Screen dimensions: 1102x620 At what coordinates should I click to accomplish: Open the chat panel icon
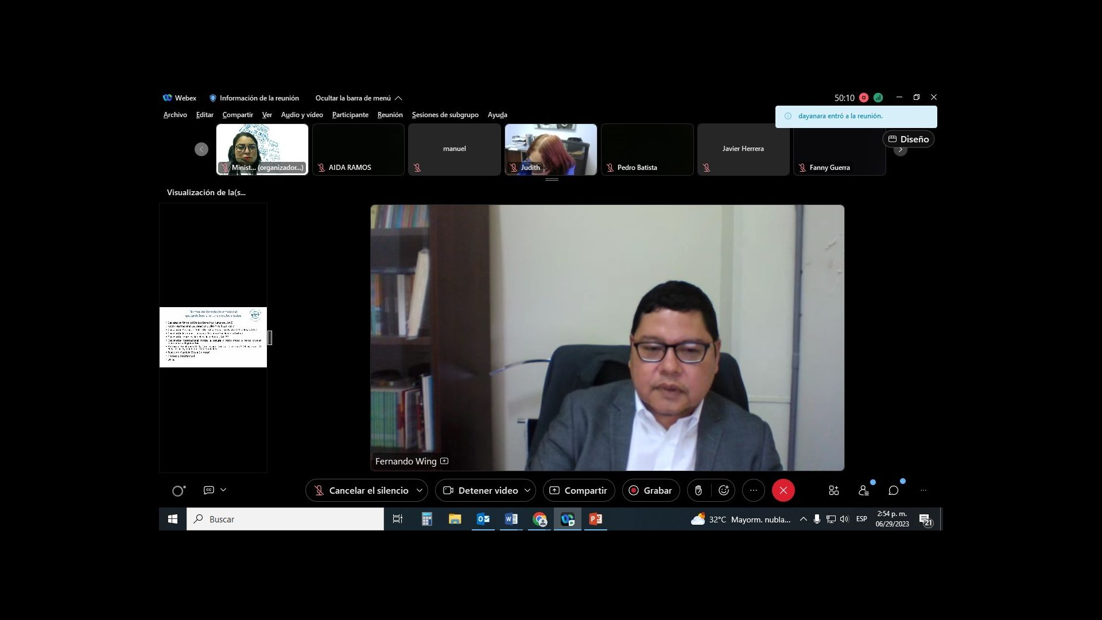[x=893, y=490]
